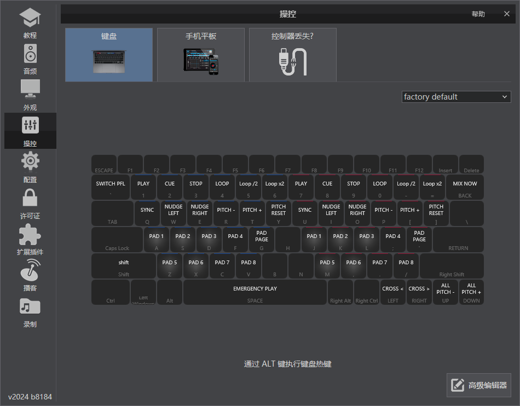
Task: Click the PLAY key on 1
Action: [143, 187]
